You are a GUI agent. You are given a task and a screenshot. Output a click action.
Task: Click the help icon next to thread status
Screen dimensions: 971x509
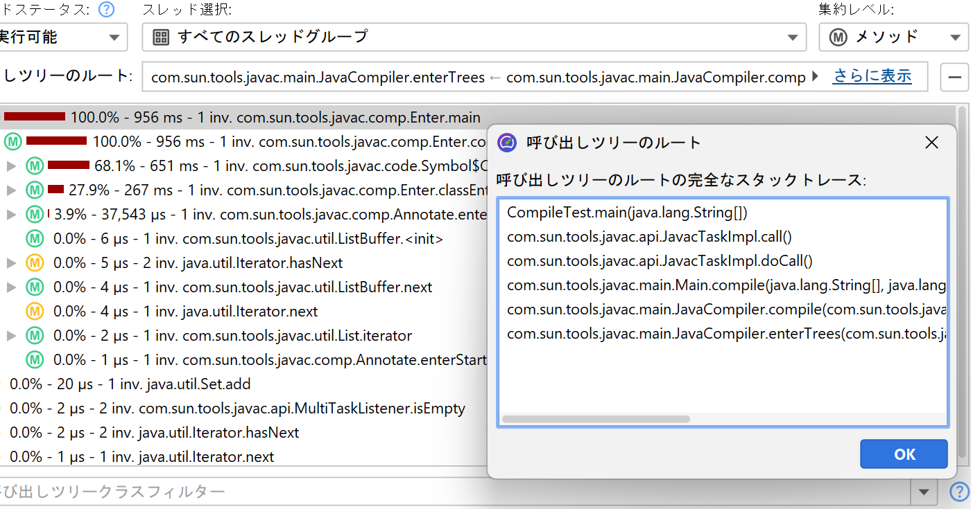pyautogui.click(x=106, y=10)
